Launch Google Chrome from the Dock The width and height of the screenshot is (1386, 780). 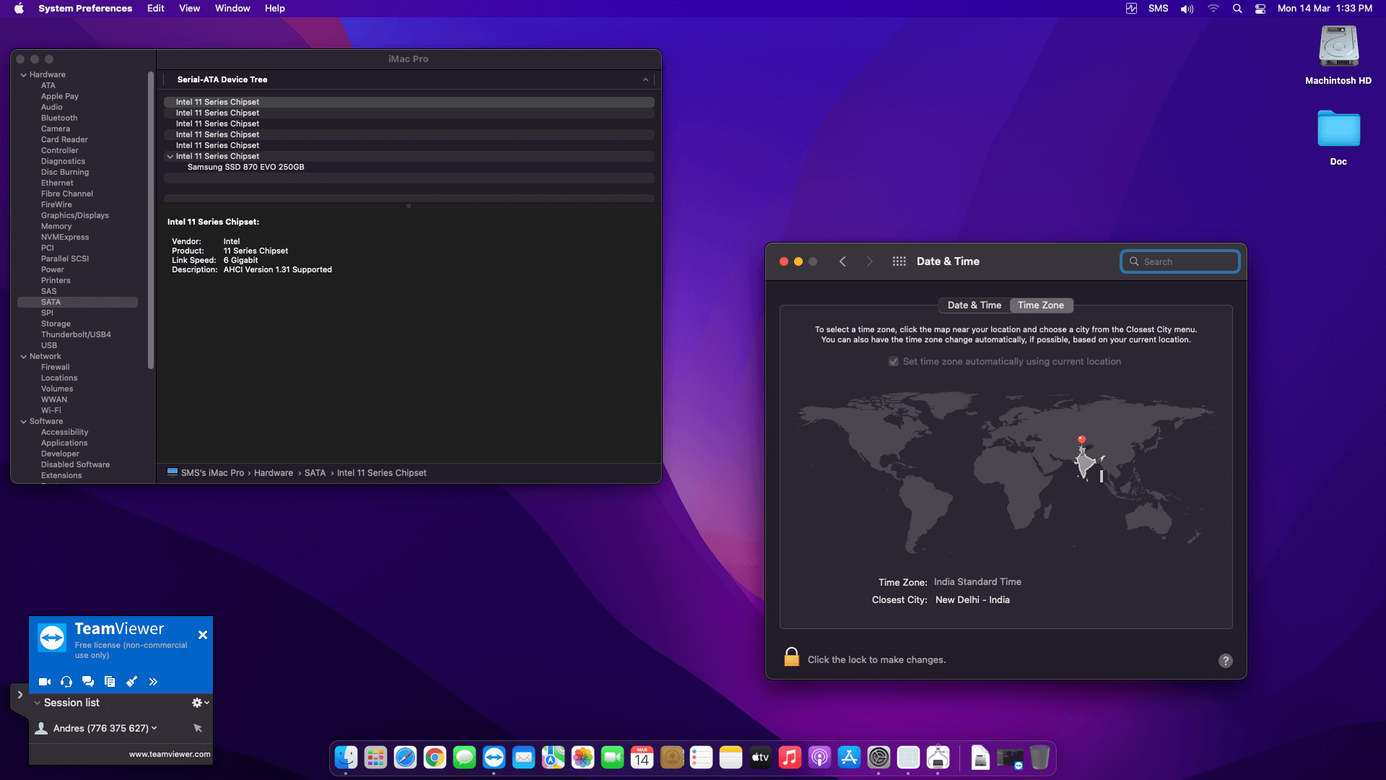(435, 757)
